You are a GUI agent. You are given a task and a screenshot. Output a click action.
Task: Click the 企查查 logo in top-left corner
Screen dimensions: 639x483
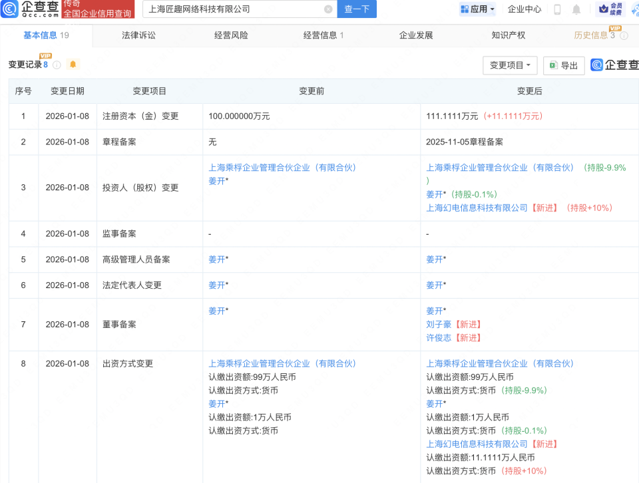click(30, 9)
